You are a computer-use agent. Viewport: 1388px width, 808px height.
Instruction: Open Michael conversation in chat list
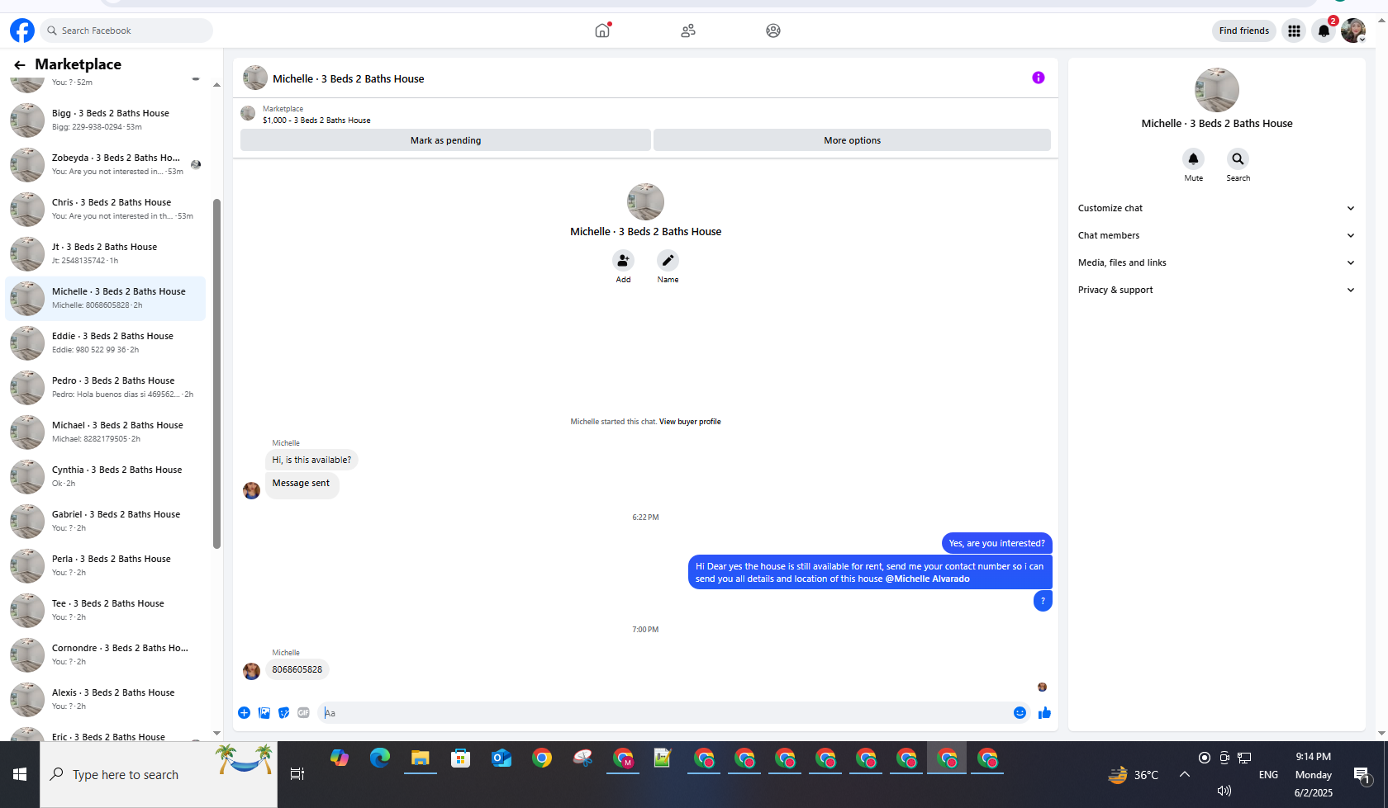[x=106, y=432]
